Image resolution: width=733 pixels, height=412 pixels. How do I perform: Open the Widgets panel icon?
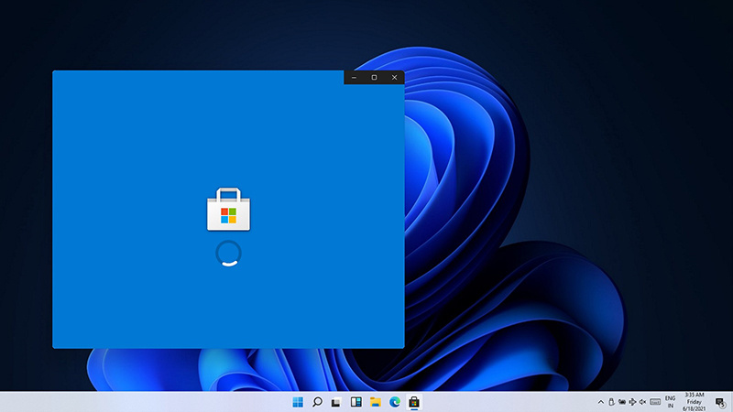(x=356, y=402)
